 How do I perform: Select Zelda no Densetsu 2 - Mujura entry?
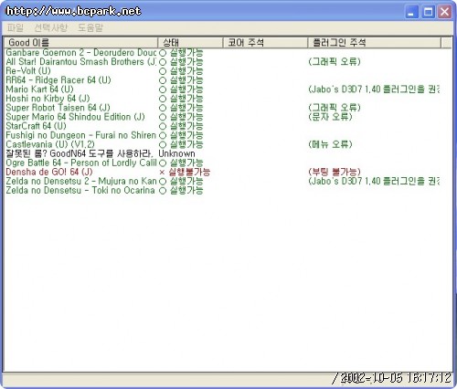[x=81, y=181]
